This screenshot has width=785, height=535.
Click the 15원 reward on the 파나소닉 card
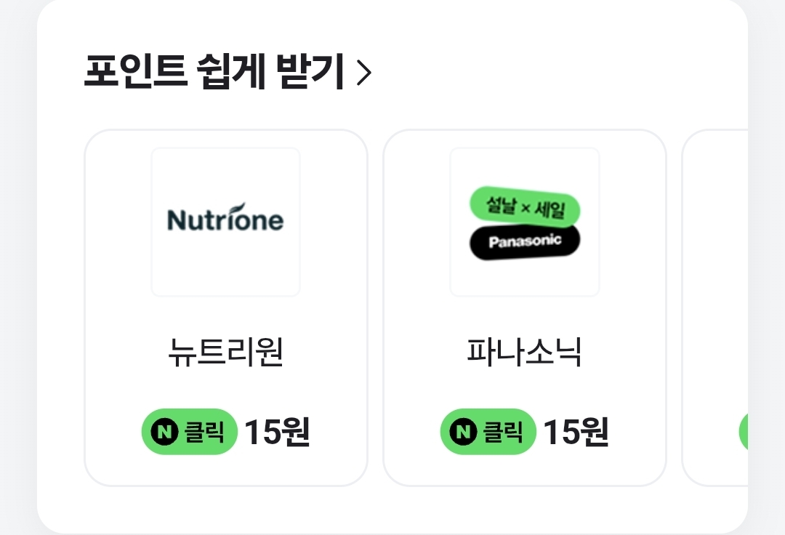click(x=576, y=433)
